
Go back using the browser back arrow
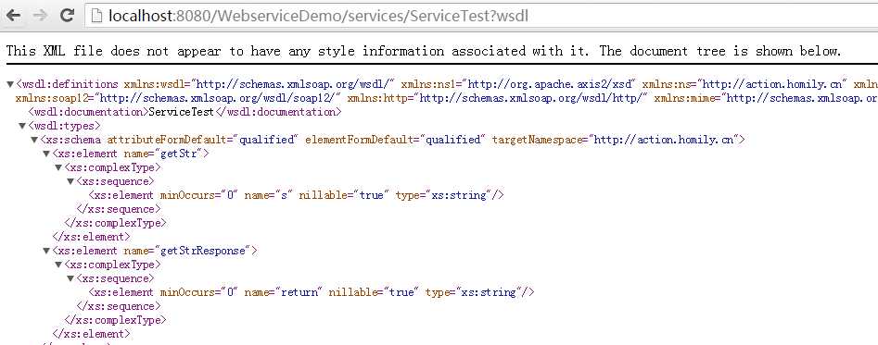tap(13, 16)
